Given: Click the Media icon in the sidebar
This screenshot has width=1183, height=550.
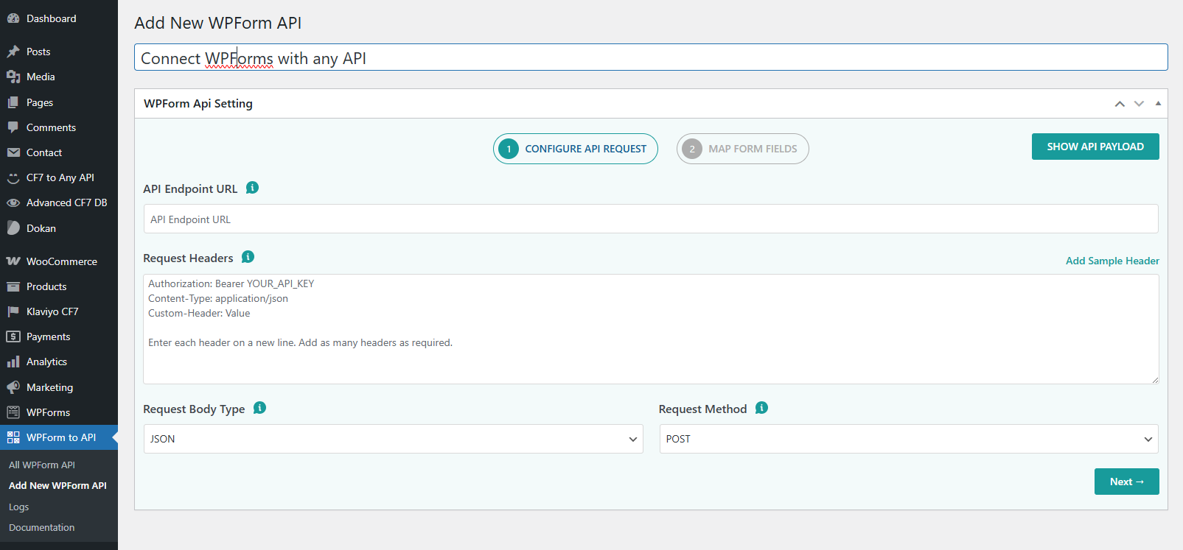Looking at the screenshot, I should [x=13, y=77].
